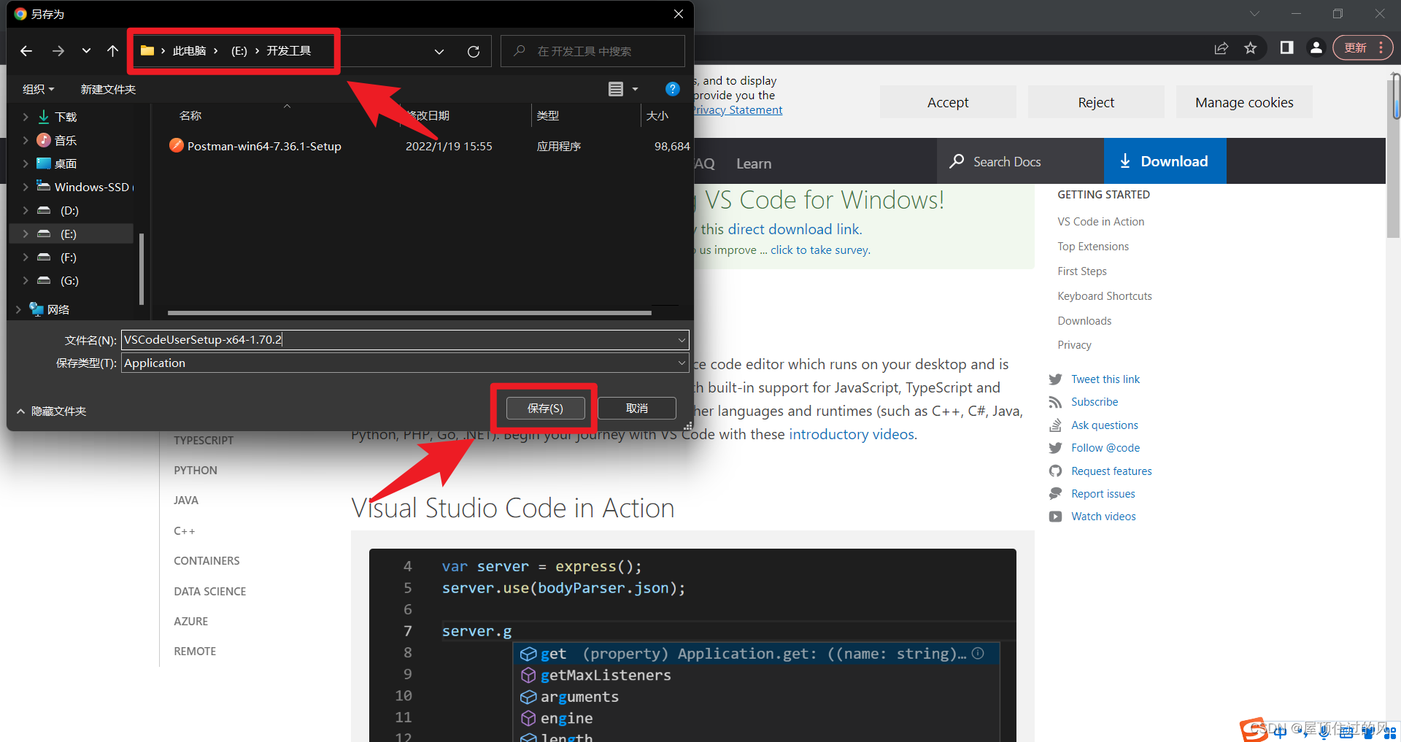Go back in the Save As dialog
The image size is (1401, 742).
(26, 51)
